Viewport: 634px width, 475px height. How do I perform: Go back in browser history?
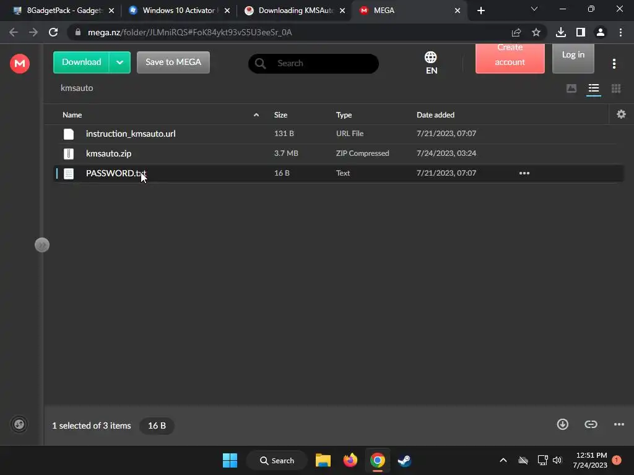[14, 32]
